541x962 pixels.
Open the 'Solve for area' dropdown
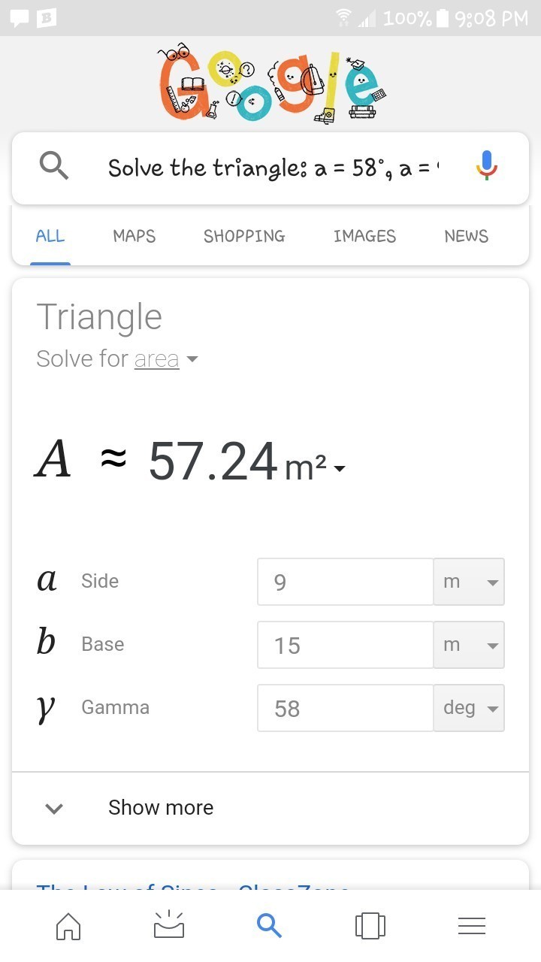pos(165,358)
